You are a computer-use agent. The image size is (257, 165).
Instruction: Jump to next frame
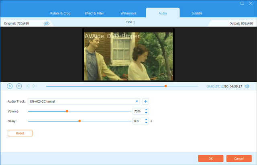click(35, 86)
